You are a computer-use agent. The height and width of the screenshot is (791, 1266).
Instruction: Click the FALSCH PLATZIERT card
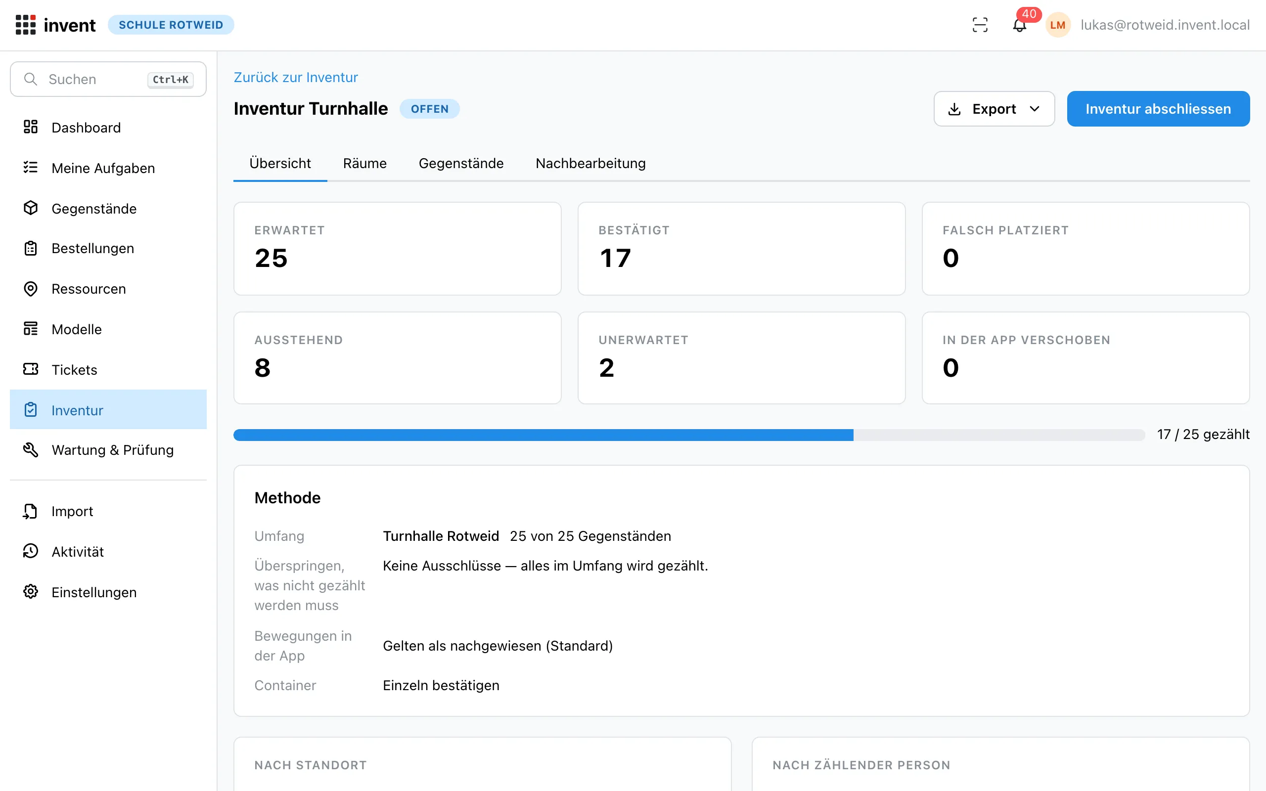(1085, 249)
